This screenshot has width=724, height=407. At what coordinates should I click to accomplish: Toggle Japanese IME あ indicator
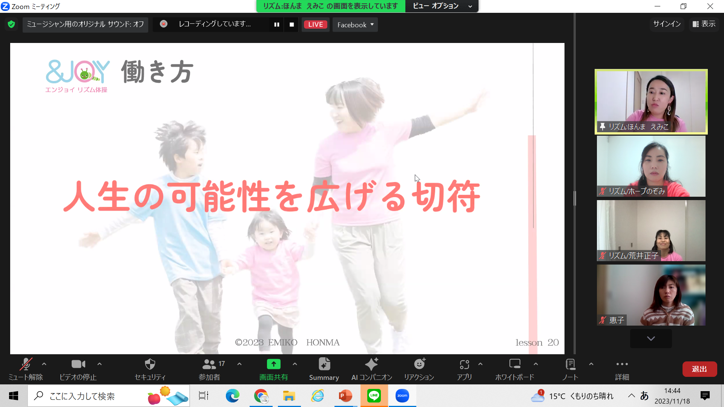click(x=644, y=396)
